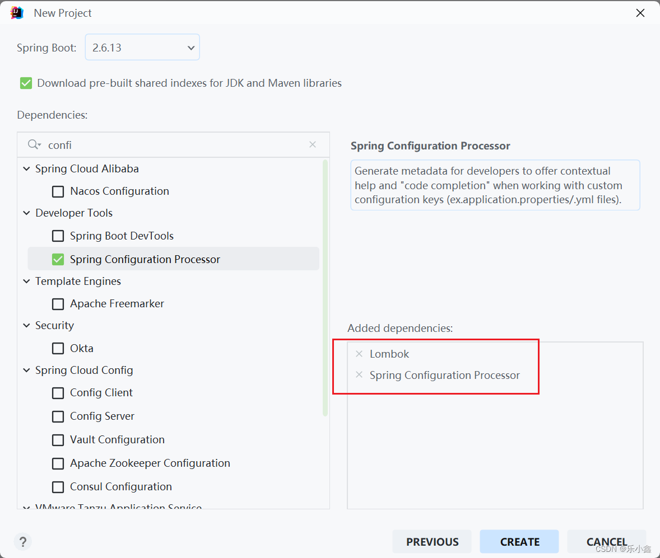660x558 pixels.
Task: Clear the dependency search text
Action: 312,144
